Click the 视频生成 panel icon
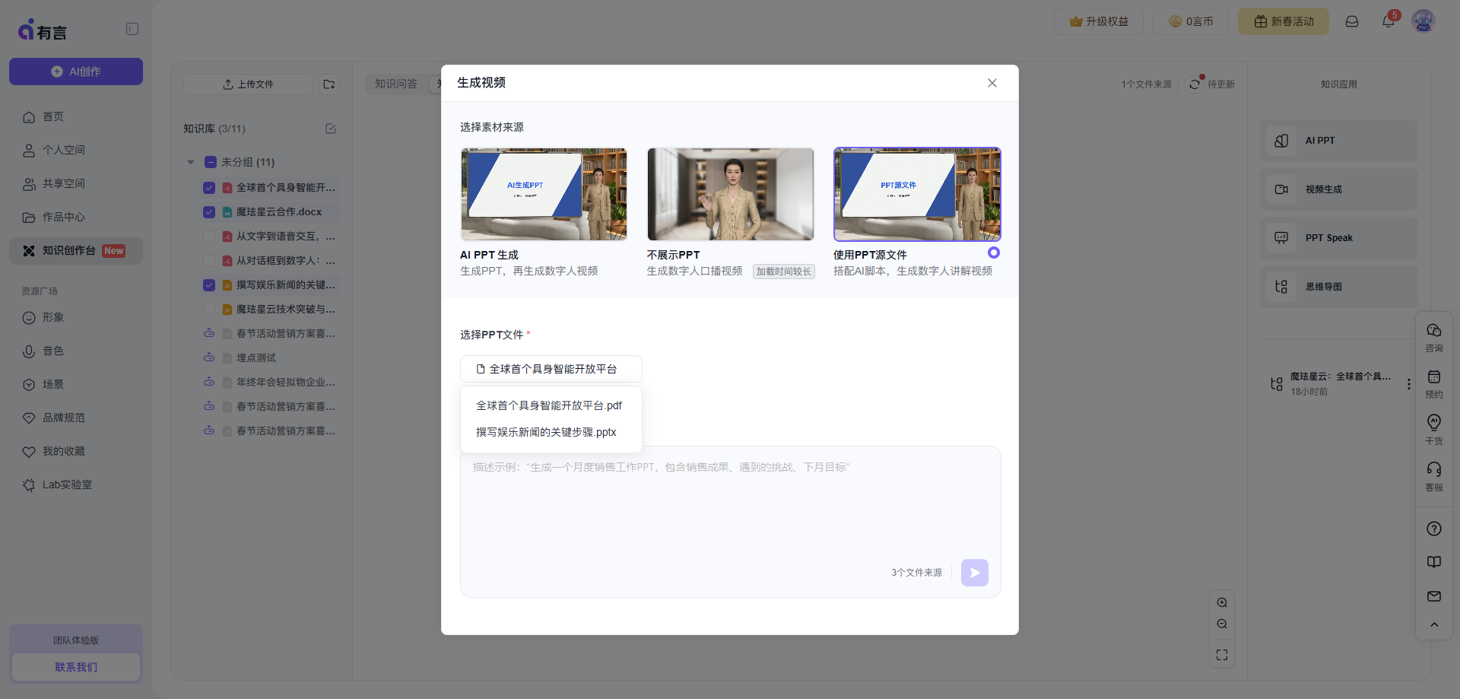Screen dimensions: 1460x699 point(1281,189)
